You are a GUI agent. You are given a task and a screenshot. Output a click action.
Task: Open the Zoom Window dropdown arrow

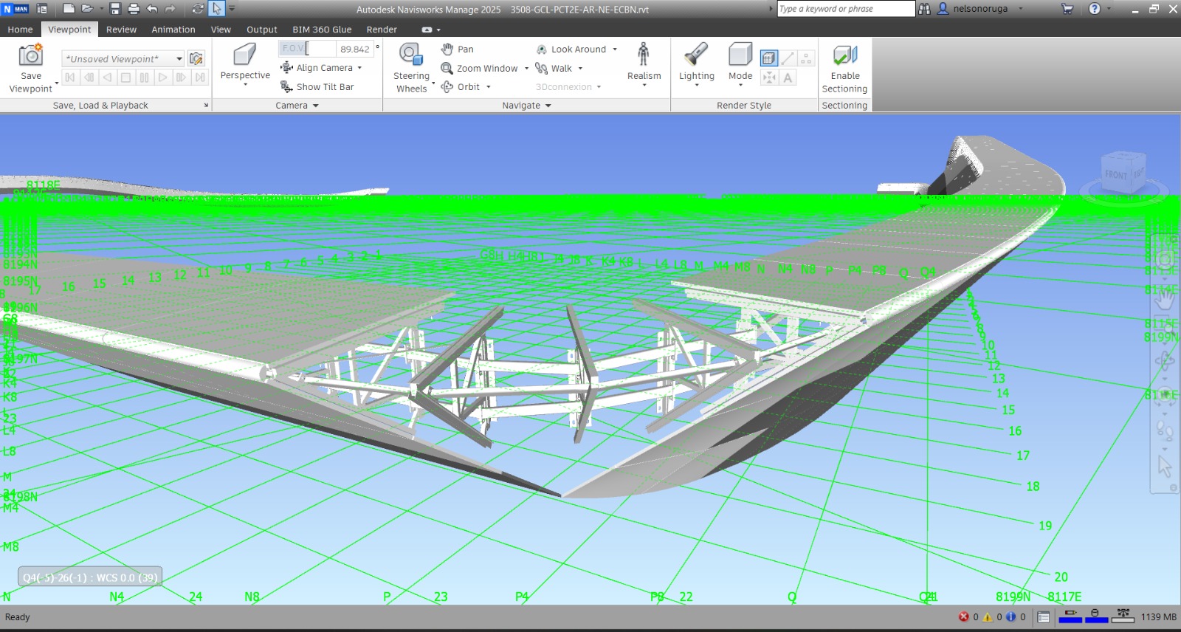click(526, 69)
